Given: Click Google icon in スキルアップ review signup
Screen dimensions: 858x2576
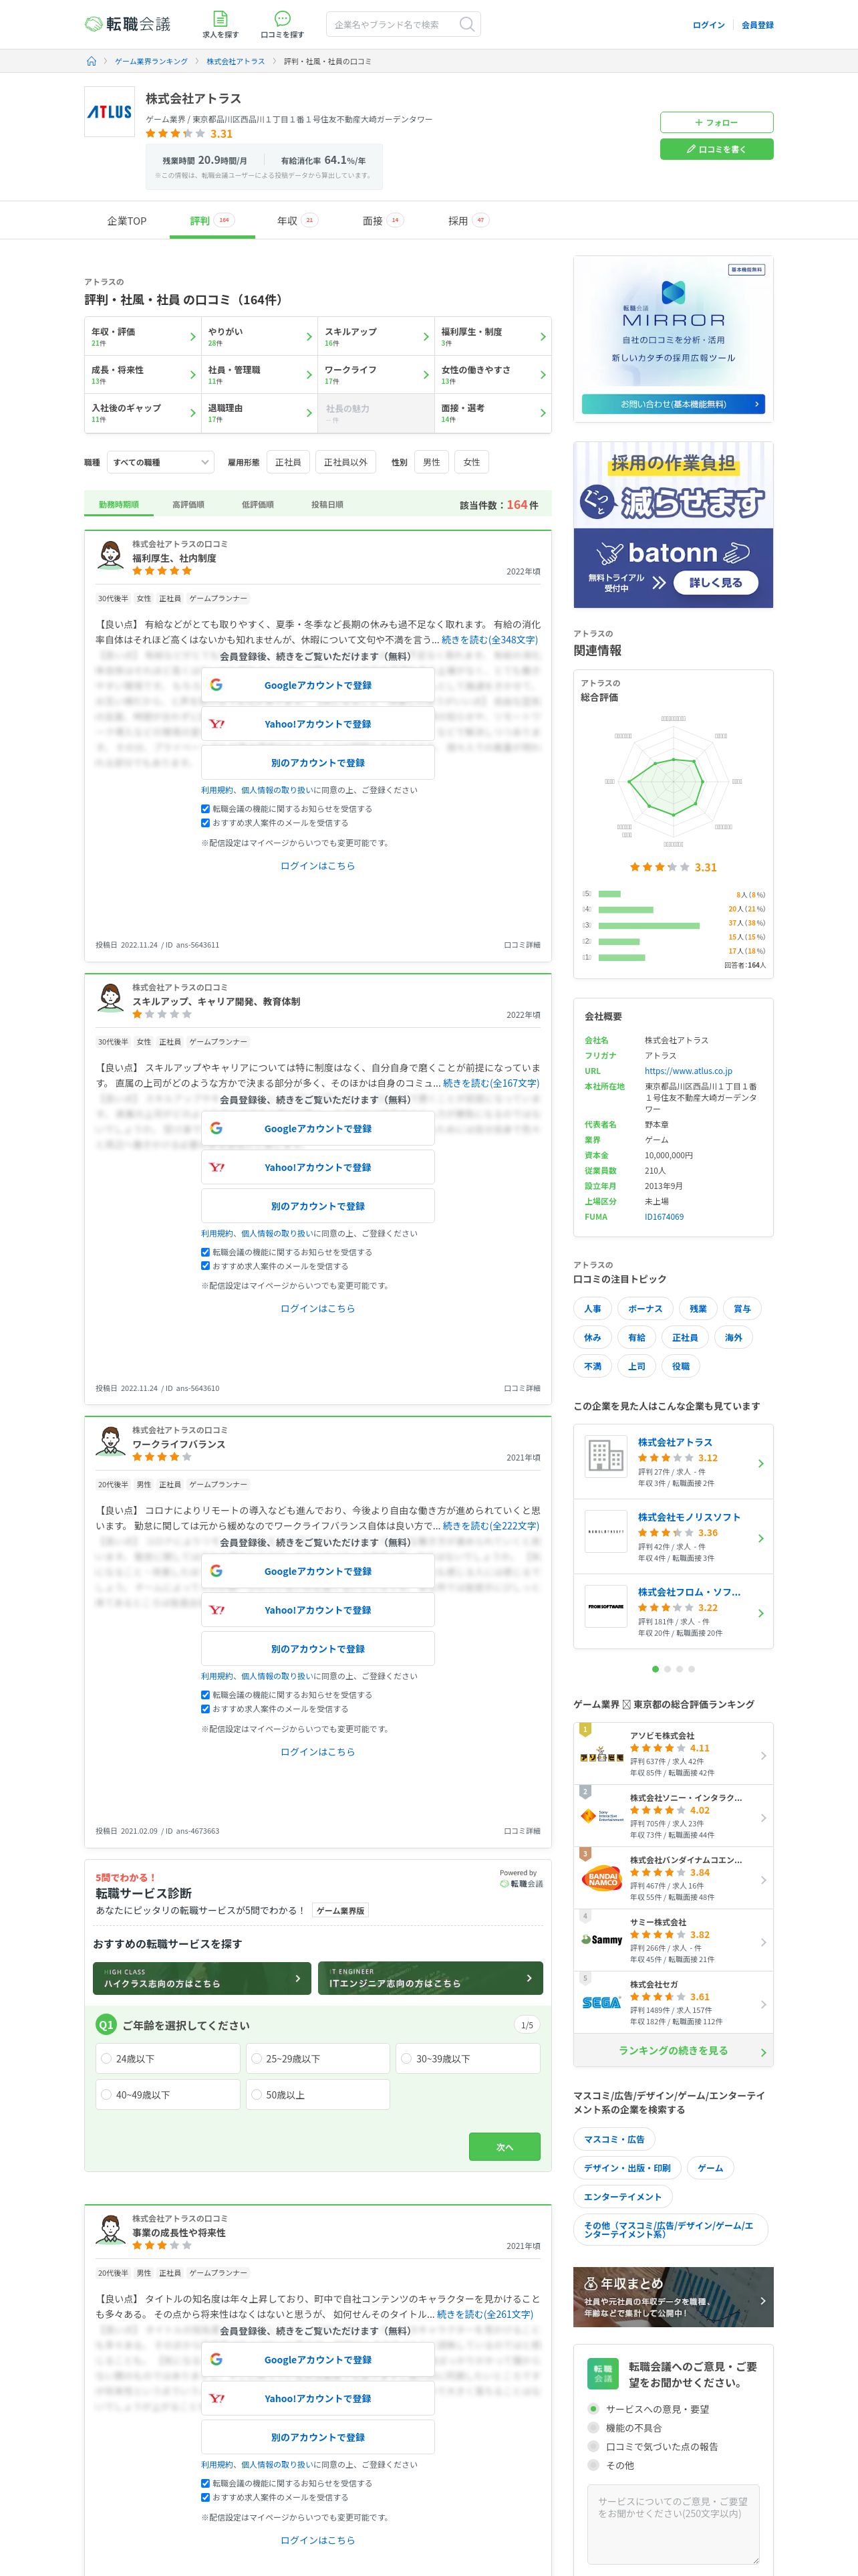Looking at the screenshot, I should click(217, 1128).
